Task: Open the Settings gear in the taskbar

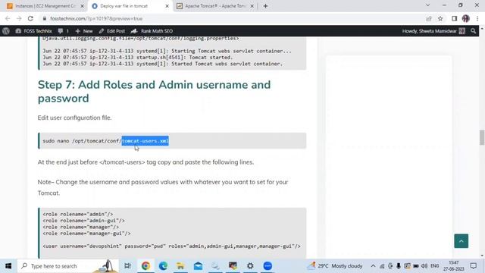Action: click(250, 266)
